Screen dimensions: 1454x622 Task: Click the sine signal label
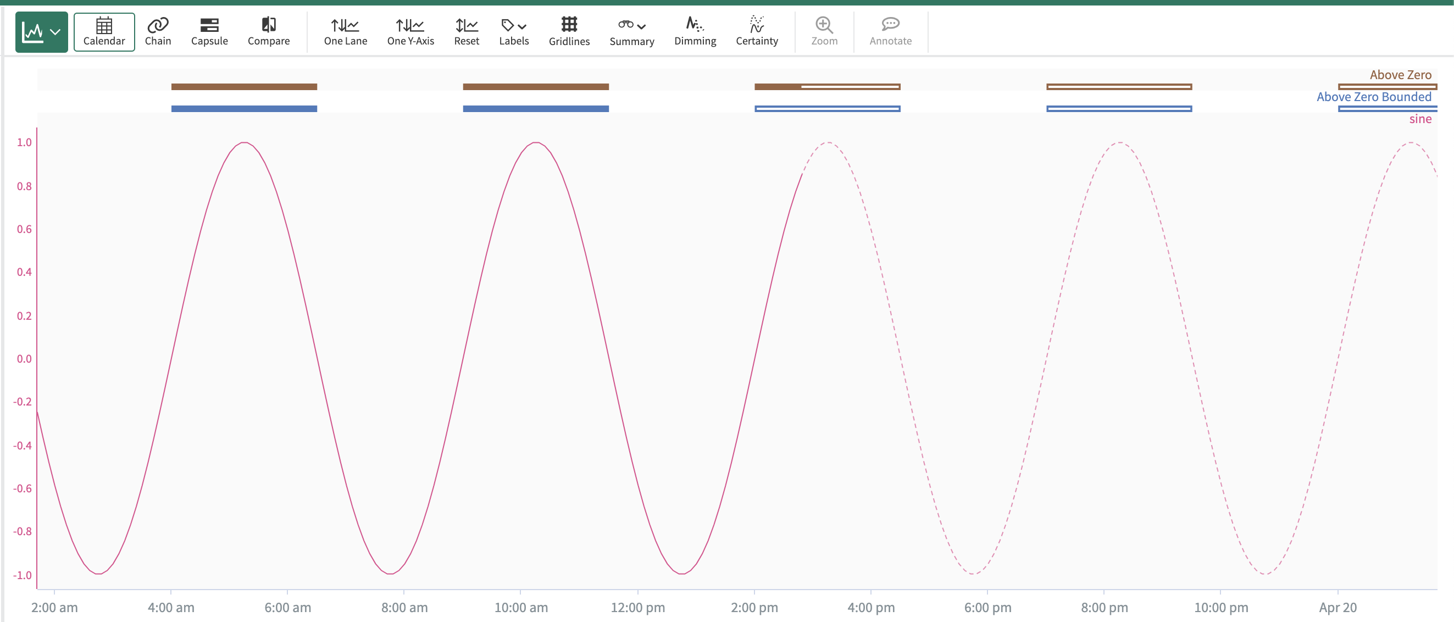pyautogui.click(x=1419, y=119)
